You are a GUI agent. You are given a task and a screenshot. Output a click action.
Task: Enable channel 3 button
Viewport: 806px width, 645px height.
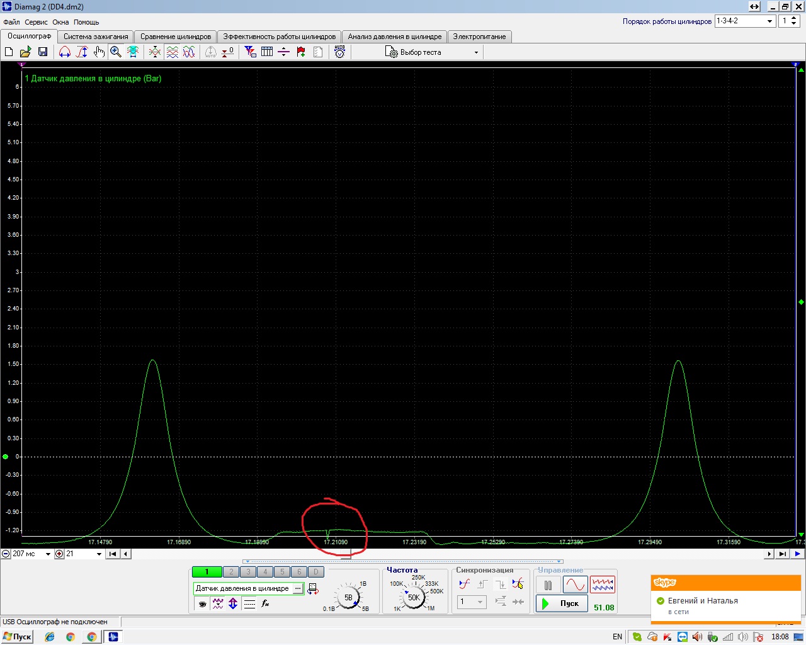coord(248,572)
